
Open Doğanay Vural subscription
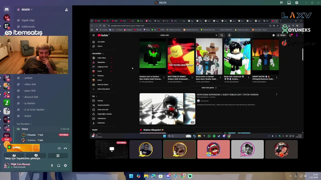pos(103,67)
